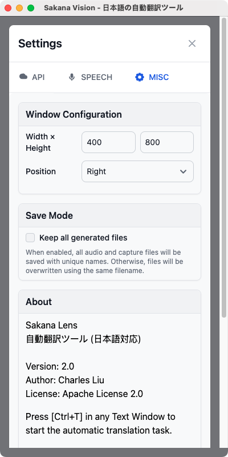Viewport: 228px width, 457px height.
Task: Click the Sakana Vision window title text
Action: point(113,8)
